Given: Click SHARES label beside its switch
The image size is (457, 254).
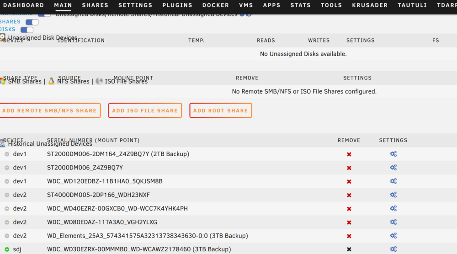Looking at the screenshot, I should (10, 22).
